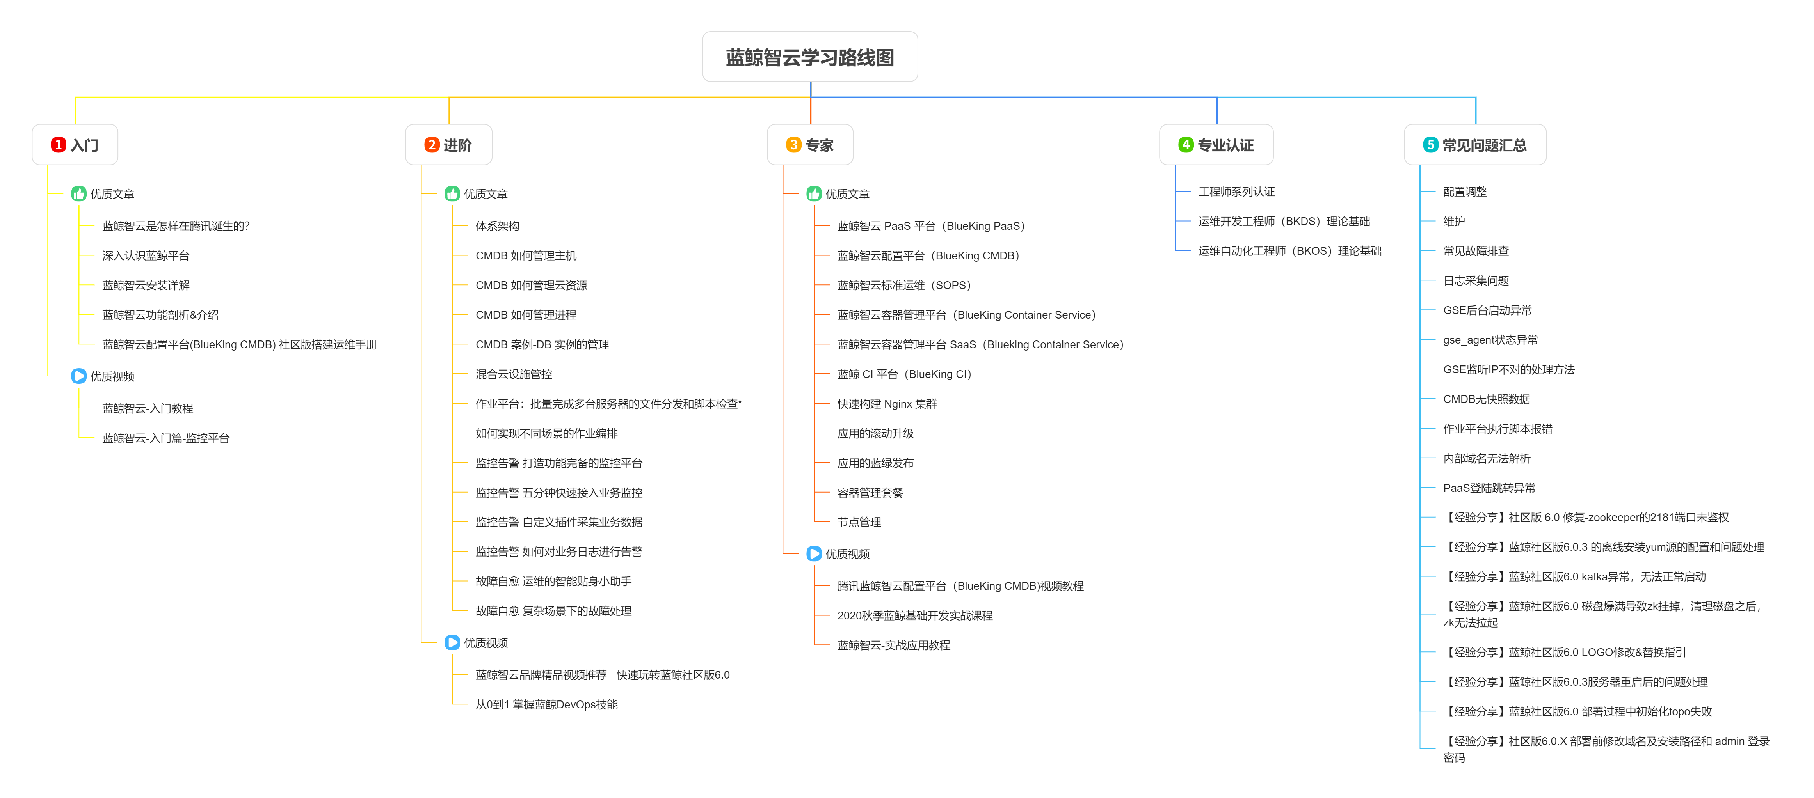Click CMDB 如何管理主机

click(526, 255)
